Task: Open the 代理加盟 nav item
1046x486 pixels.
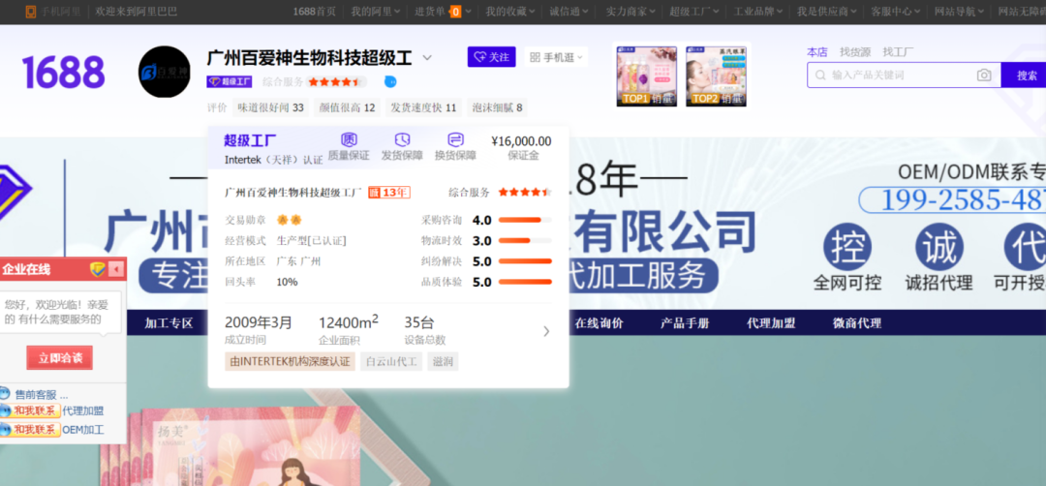Action: (771, 323)
